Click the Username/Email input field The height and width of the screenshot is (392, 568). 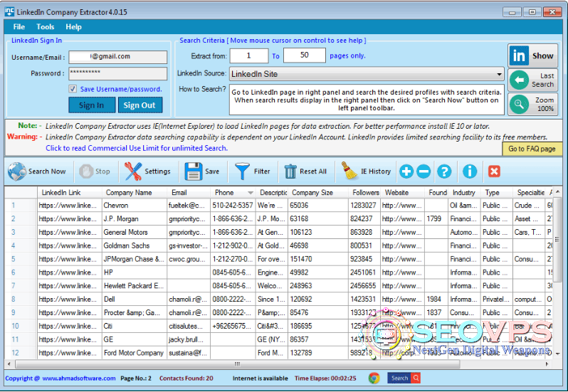coord(118,57)
